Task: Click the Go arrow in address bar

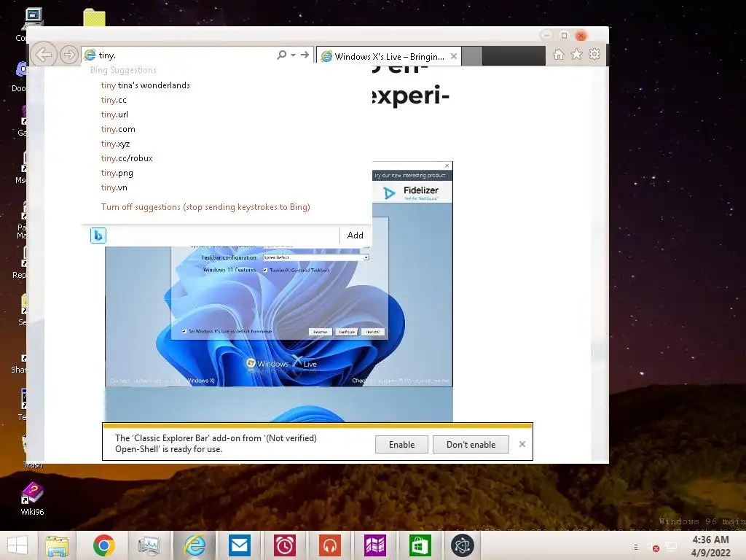Action: [305, 55]
